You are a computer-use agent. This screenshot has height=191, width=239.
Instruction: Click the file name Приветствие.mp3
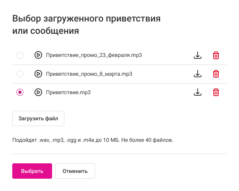[68, 92]
